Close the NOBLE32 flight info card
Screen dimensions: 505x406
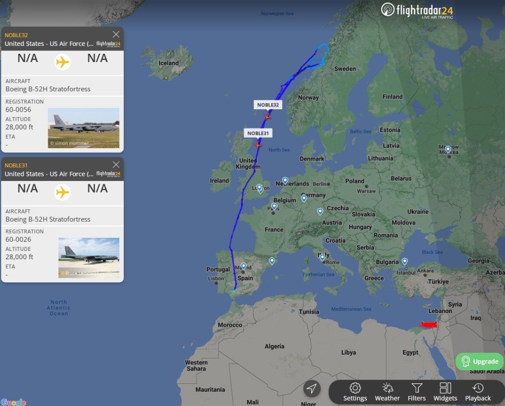click(116, 34)
